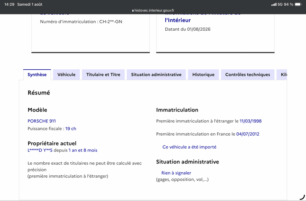The image size is (306, 201).
Task: Tap the 14:29 clock in status bar
Action: click(x=9, y=4)
